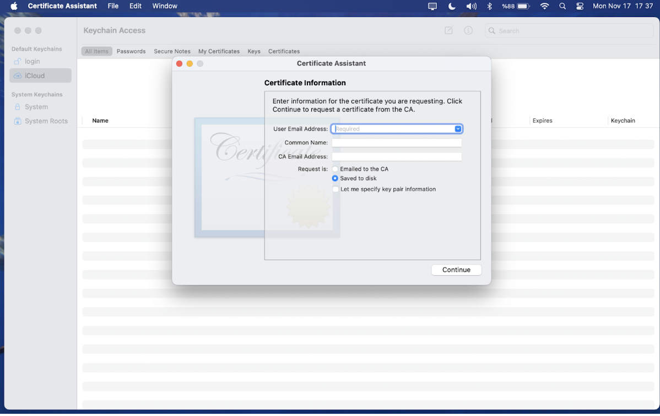The height and width of the screenshot is (416, 660).
Task: Open the Certificate Assistant app menu
Action: pyautogui.click(x=62, y=6)
